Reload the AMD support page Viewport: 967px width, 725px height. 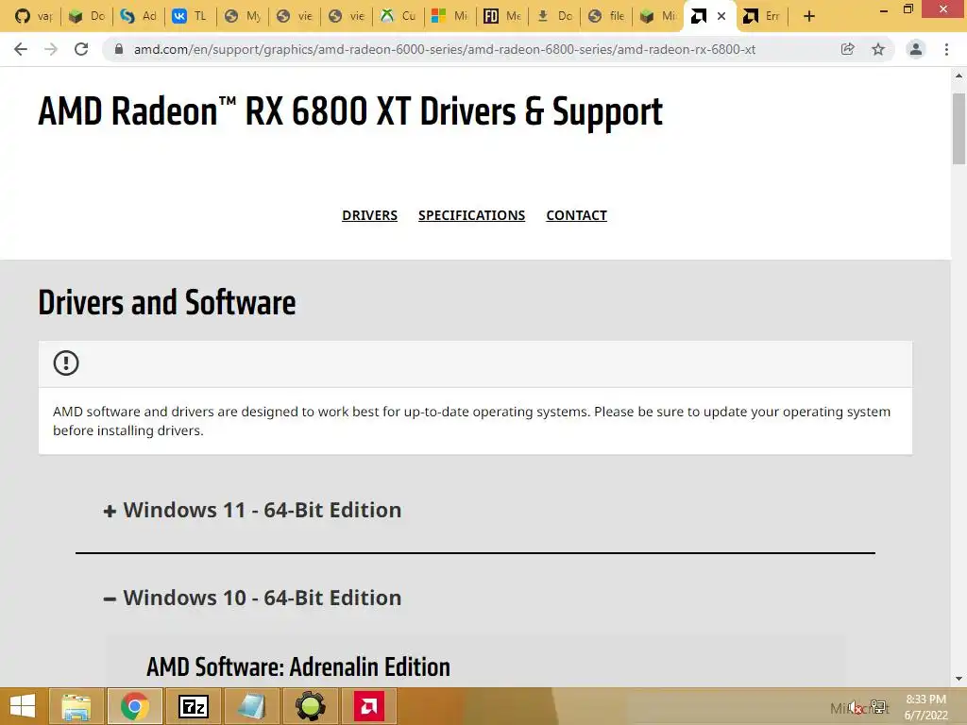coord(81,49)
